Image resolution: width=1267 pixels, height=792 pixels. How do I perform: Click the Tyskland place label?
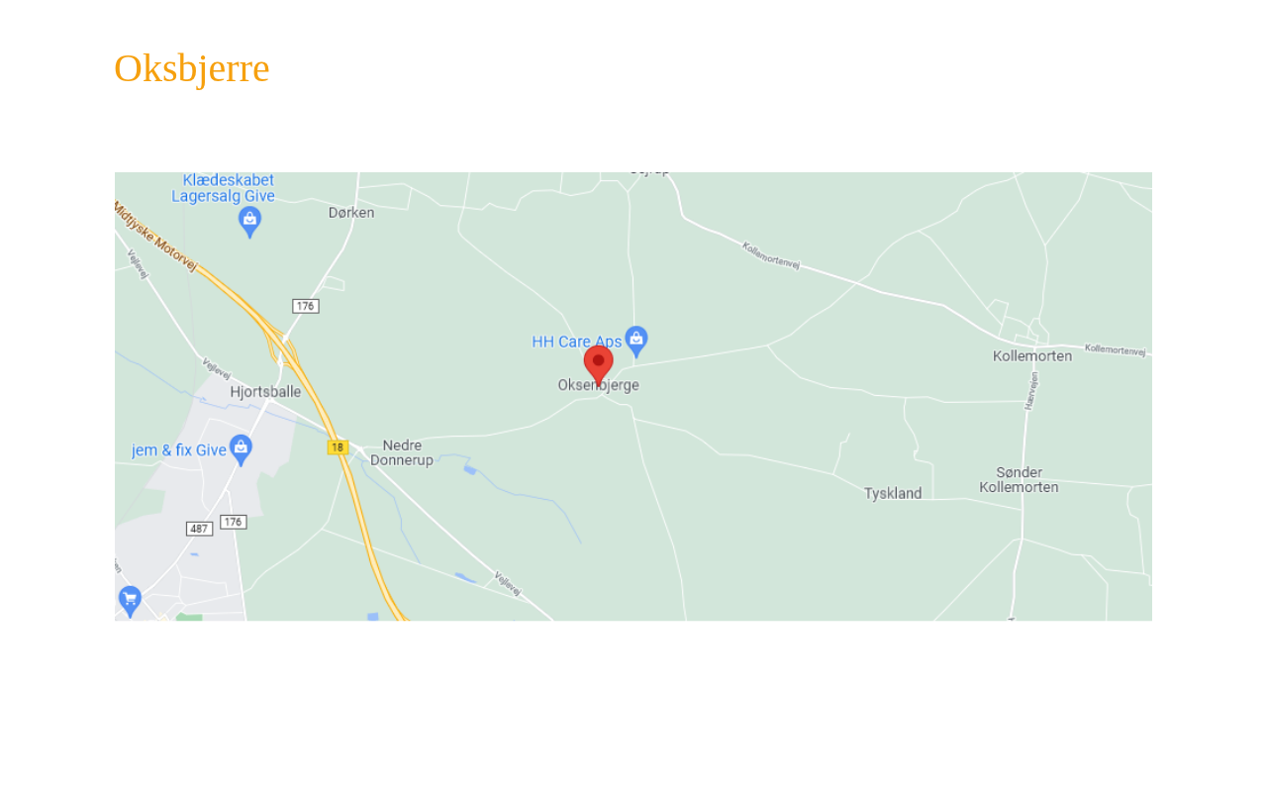pos(893,493)
